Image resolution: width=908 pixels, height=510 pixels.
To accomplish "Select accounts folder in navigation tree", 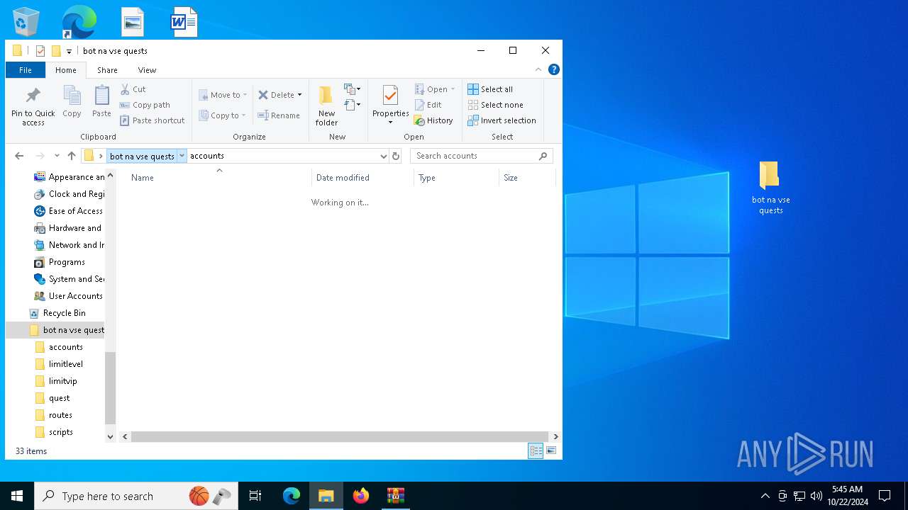I will (x=66, y=347).
